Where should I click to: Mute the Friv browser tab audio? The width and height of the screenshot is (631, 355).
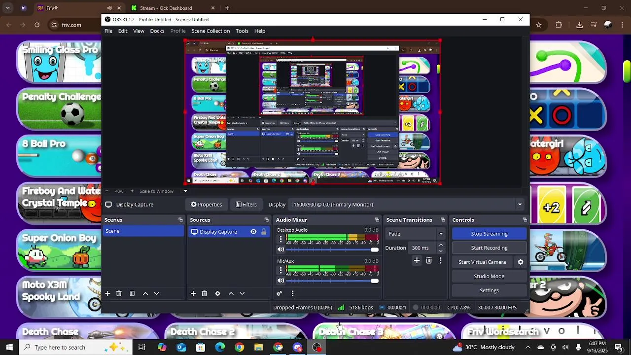(109, 8)
